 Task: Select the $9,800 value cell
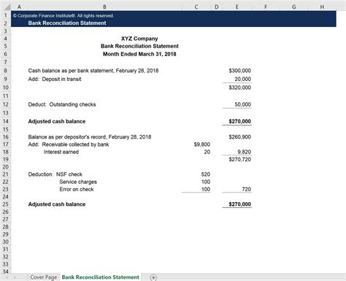202,145
